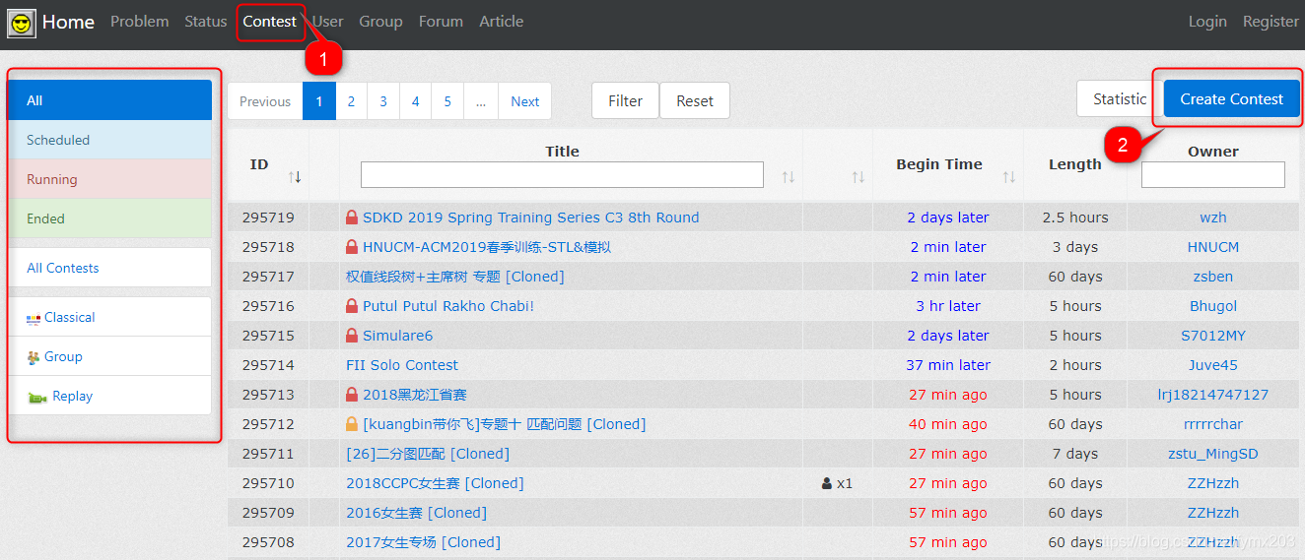The image size is (1305, 560).
Task: Sort by the participants column arrows
Action: tap(858, 177)
